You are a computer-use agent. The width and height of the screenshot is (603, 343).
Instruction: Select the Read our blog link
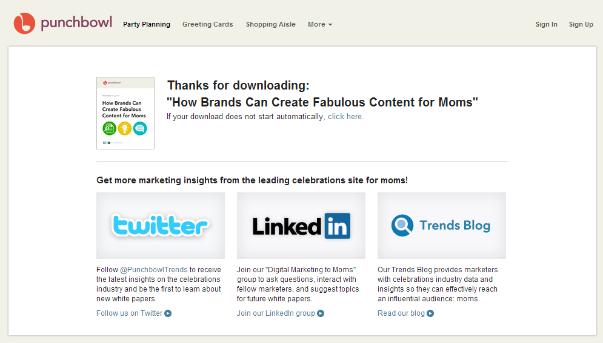coord(401,313)
